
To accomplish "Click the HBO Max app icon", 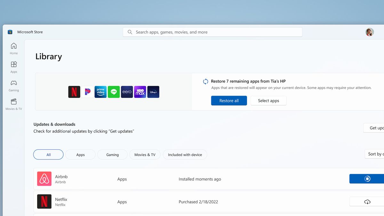I will coord(140,92).
